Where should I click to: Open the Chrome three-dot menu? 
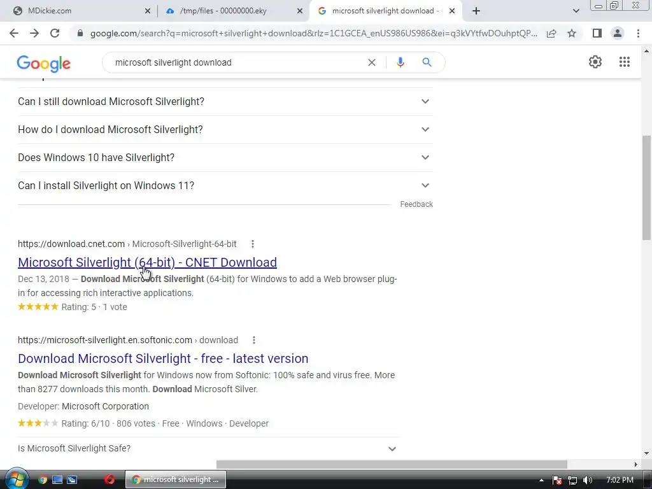click(x=638, y=33)
